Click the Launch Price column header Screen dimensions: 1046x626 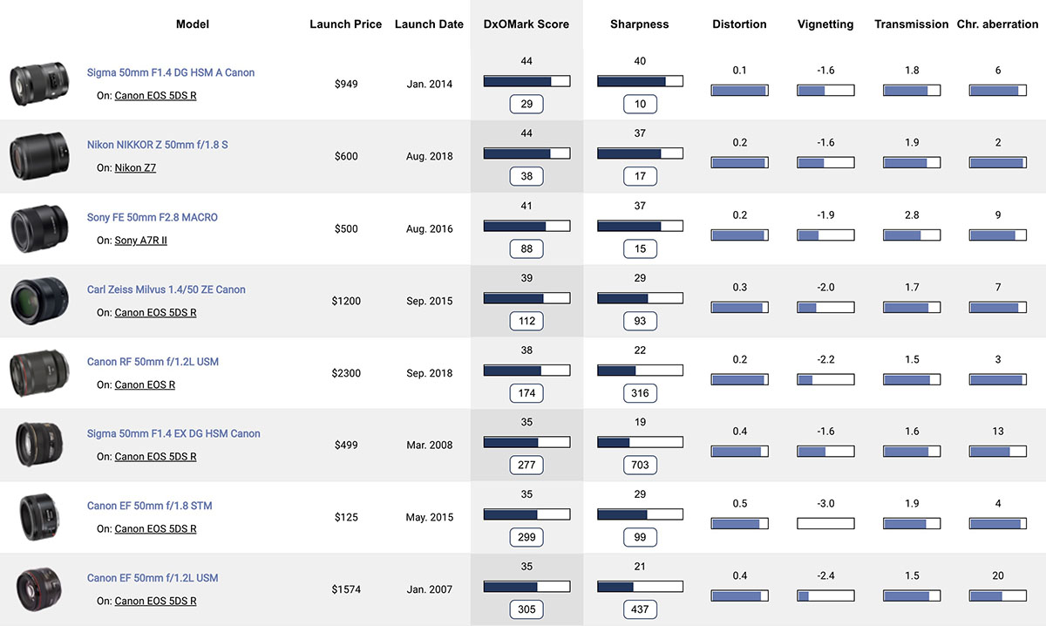click(345, 24)
